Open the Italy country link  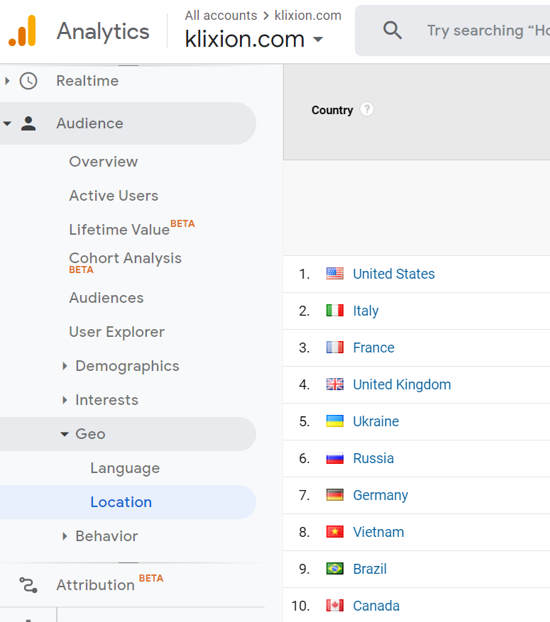click(366, 311)
